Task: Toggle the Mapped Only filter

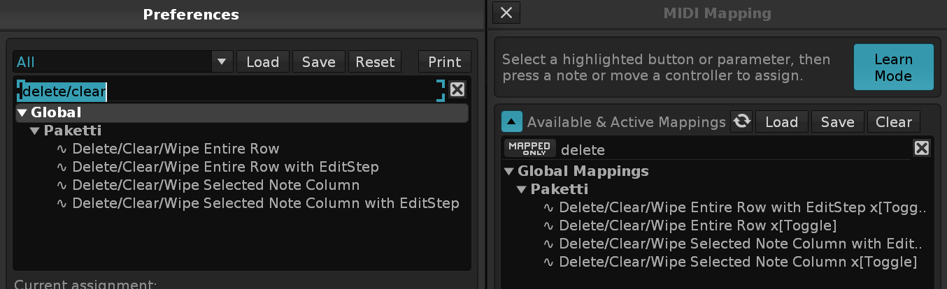Action: (x=529, y=148)
